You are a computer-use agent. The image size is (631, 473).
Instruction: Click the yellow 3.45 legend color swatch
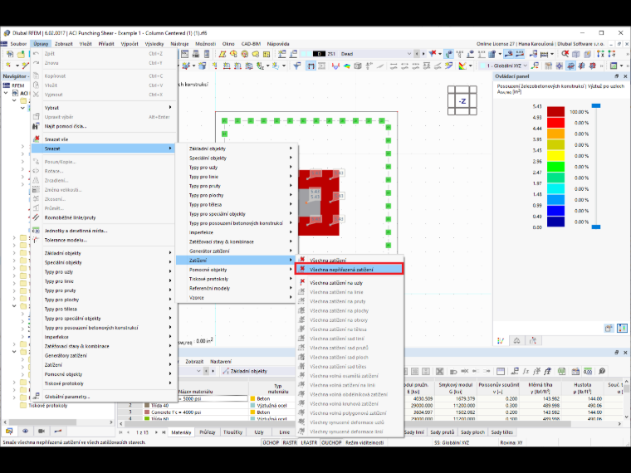pos(555,156)
